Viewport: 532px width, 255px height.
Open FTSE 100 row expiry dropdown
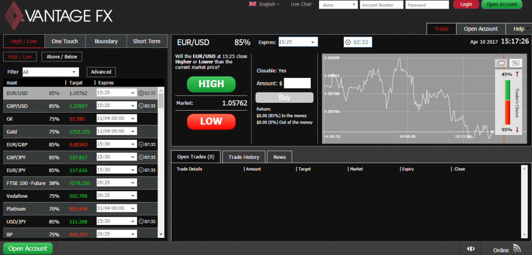pos(117,183)
